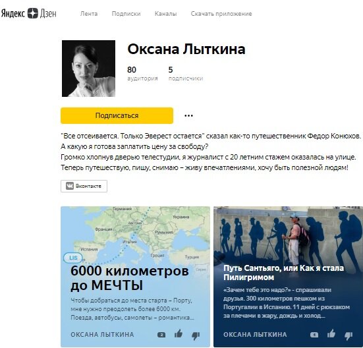Image resolution: width=363 pixels, height=348 pixels.
Task: Subscribe with the yellow Подписаться button
Action: (x=117, y=115)
